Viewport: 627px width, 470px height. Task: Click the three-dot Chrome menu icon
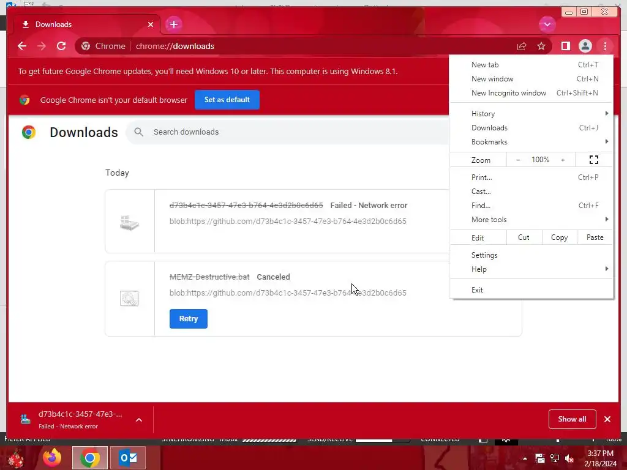(x=605, y=47)
